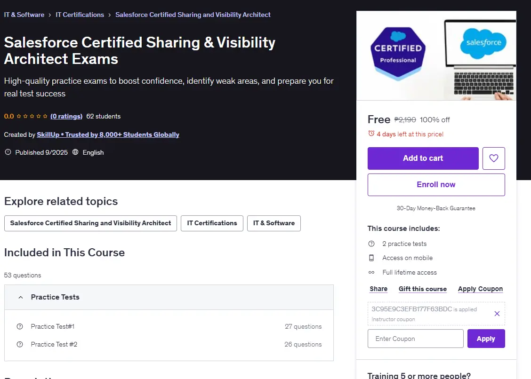This screenshot has width=531, height=379.
Task: Click the struck-through ₱2,190 original price
Action: (x=405, y=120)
